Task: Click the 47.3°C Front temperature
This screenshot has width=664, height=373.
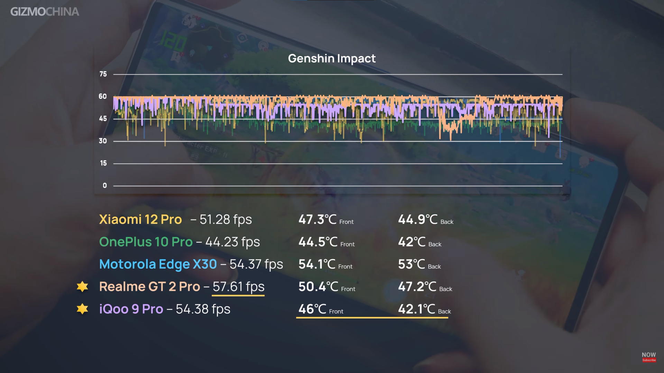Action: (x=326, y=220)
